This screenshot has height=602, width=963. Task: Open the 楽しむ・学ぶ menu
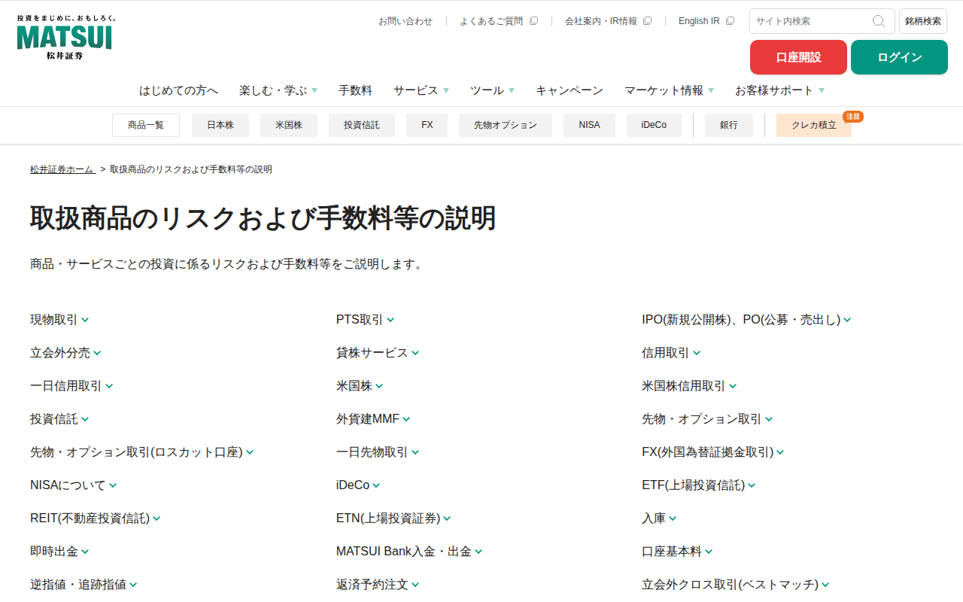[x=278, y=90]
